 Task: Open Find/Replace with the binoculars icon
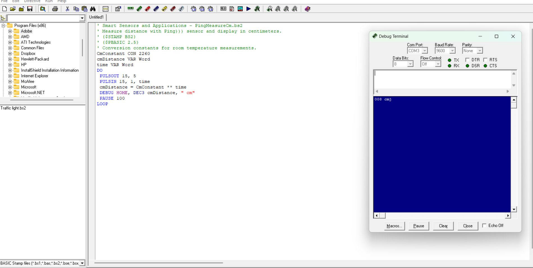(x=93, y=9)
